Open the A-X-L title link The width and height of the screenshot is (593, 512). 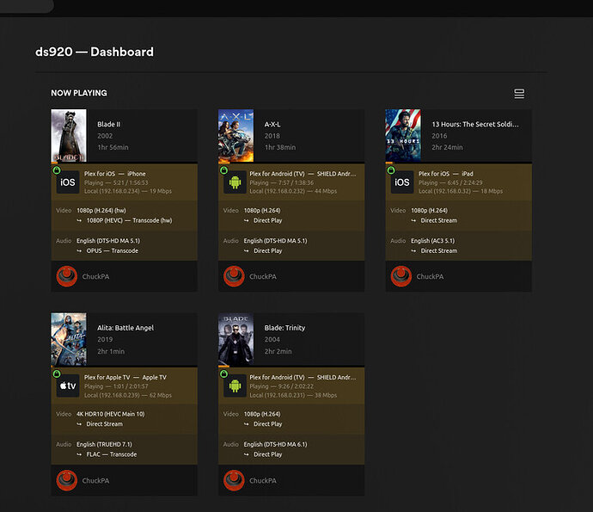coord(272,124)
